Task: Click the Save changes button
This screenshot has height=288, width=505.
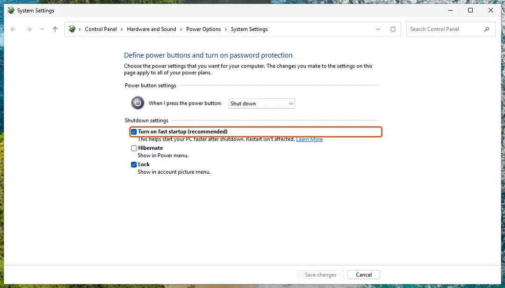Action: (x=320, y=275)
